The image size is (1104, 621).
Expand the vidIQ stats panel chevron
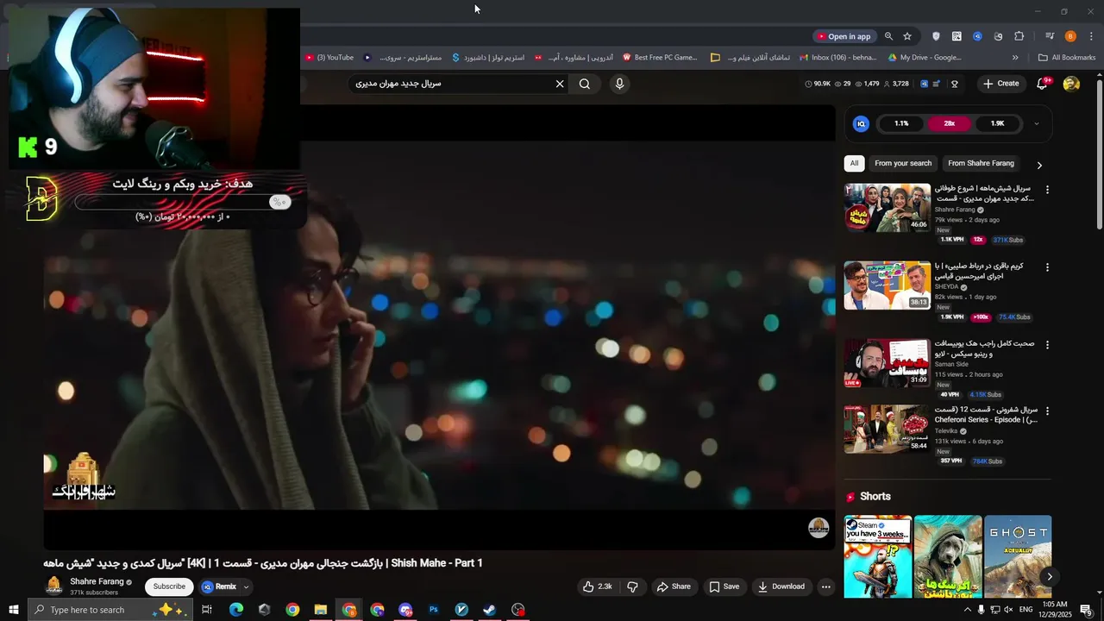click(1036, 124)
